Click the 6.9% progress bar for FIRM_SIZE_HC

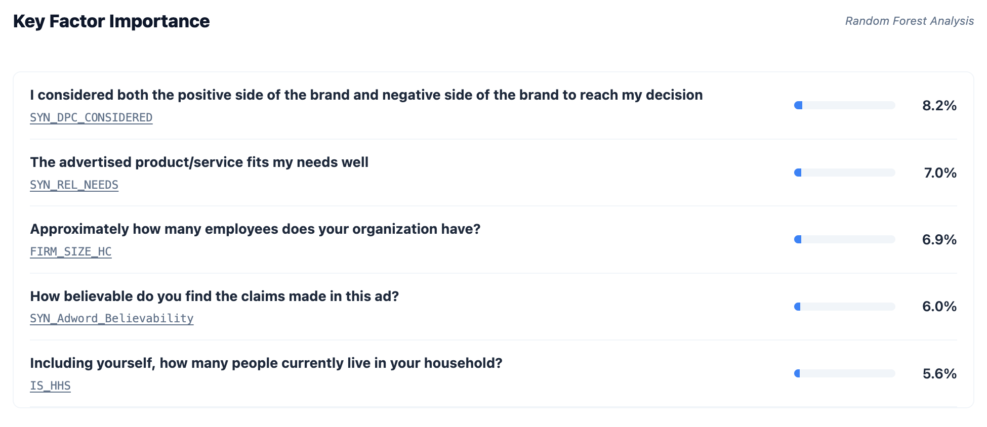click(x=844, y=239)
